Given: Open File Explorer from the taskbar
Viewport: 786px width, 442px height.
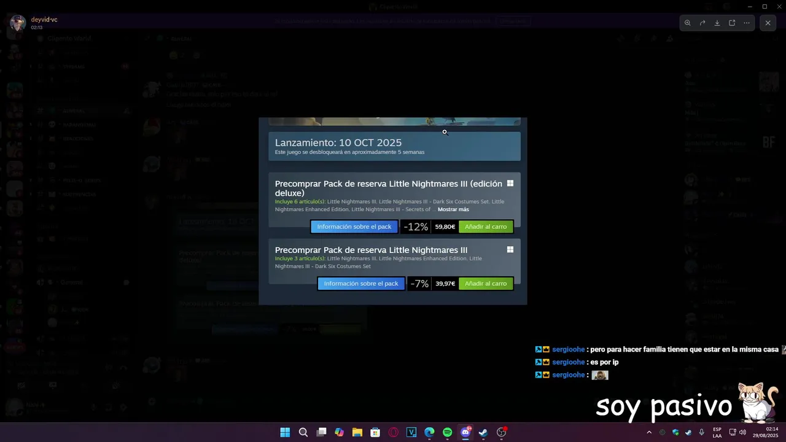Looking at the screenshot, I should coord(357,432).
